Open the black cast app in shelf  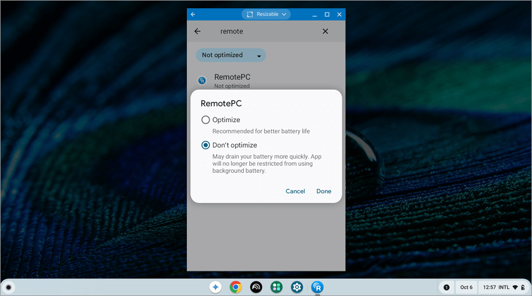click(x=256, y=287)
